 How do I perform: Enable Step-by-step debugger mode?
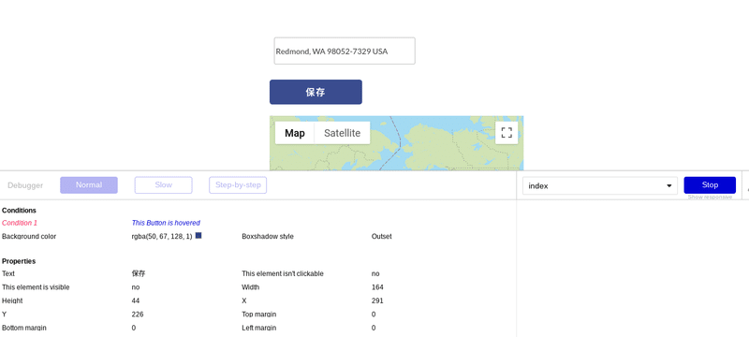[238, 185]
